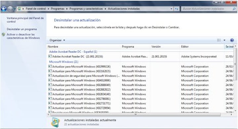
Task: Open the view options dropdown arrow
Action: [x=224, y=40]
